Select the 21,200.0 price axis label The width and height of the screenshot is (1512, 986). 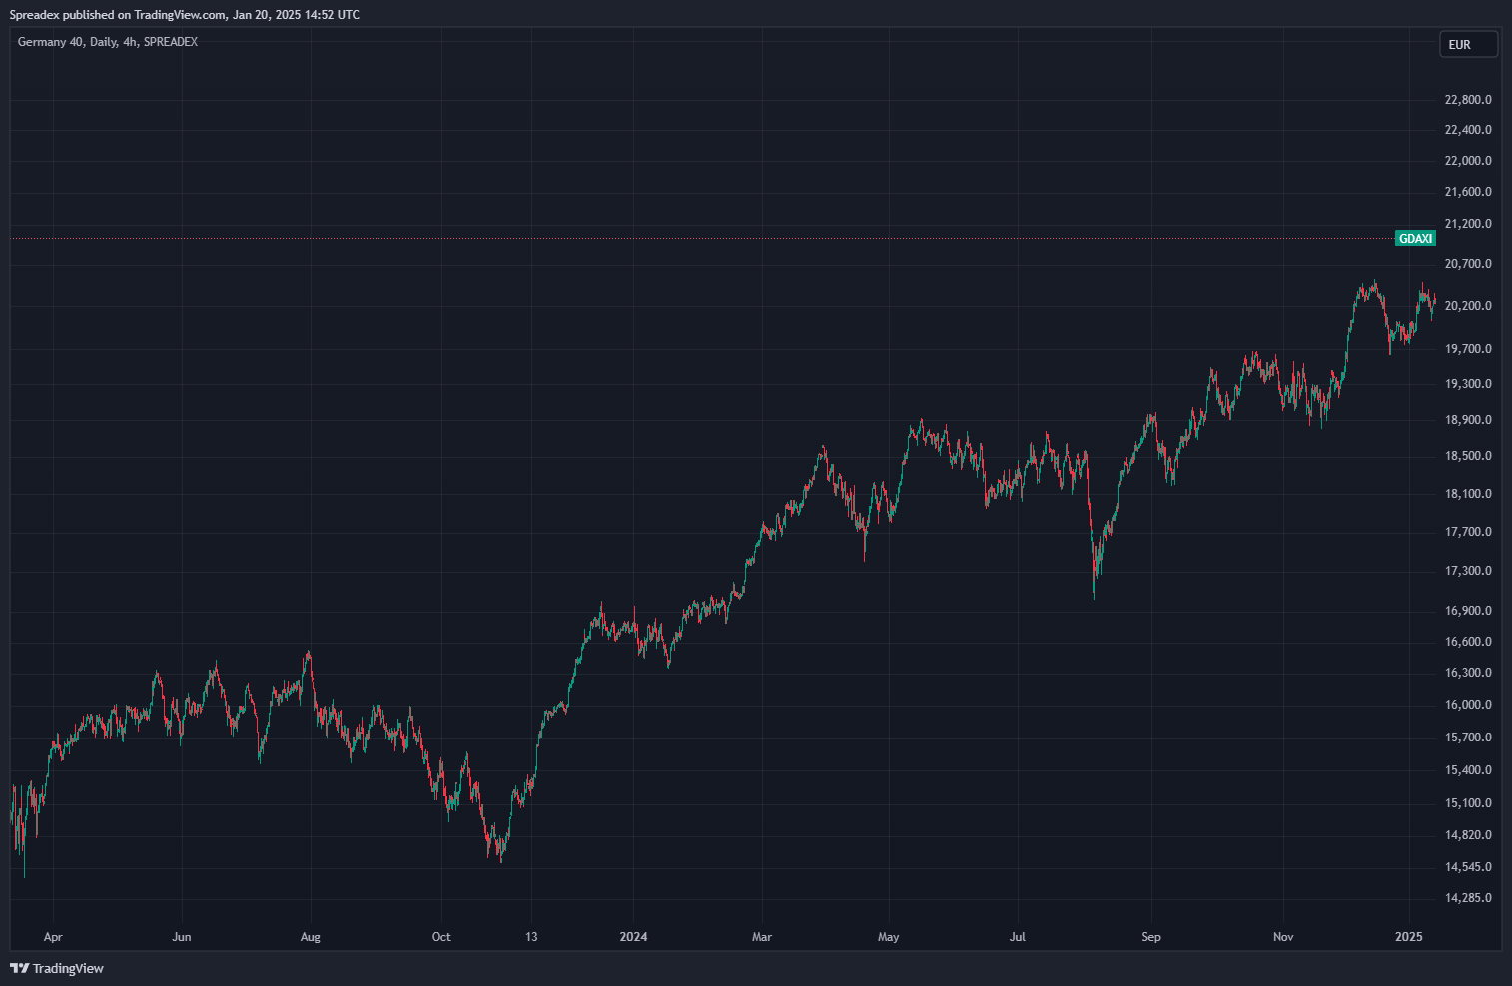coord(1468,224)
